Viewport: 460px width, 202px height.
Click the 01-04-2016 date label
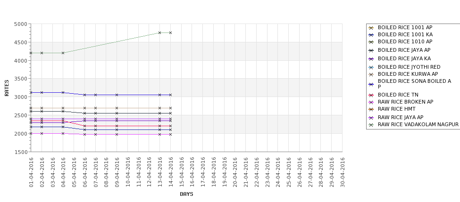coord(31,172)
